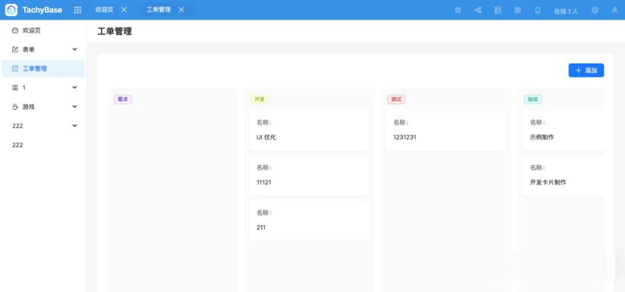
Task: Open the UI design editor icon
Action: (458, 10)
